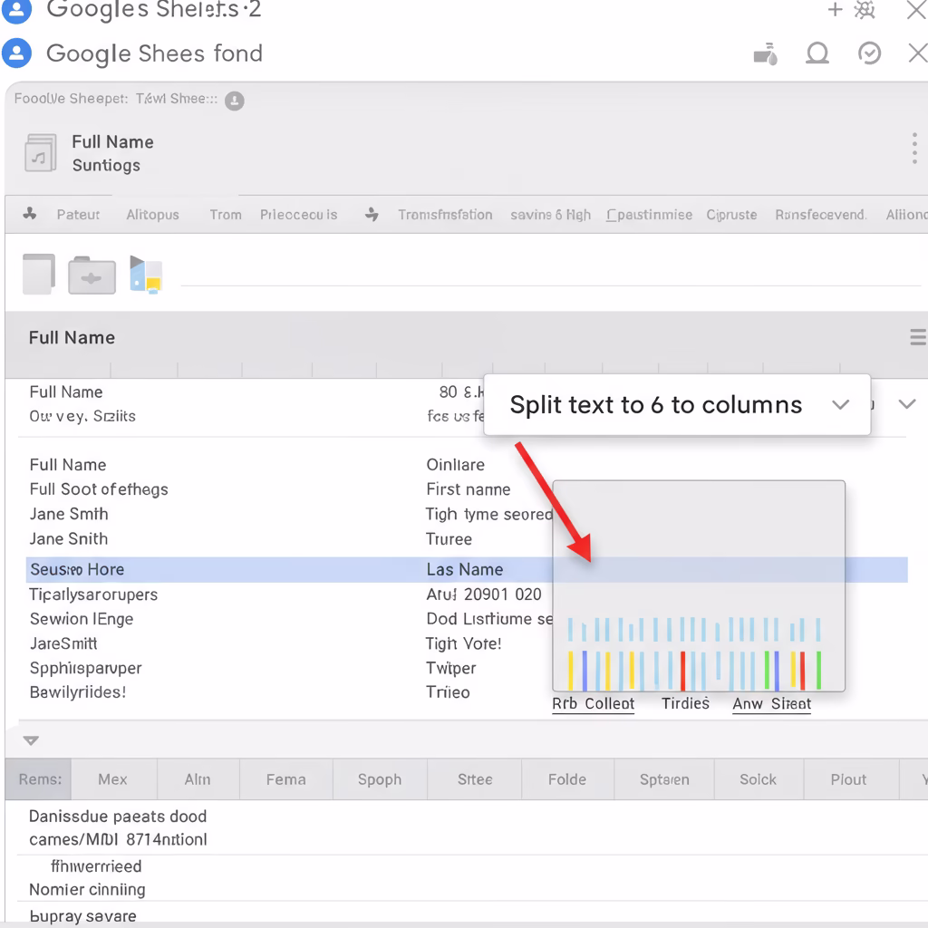Click the Jane Smth row
This screenshot has width=928, height=928.
point(69,514)
